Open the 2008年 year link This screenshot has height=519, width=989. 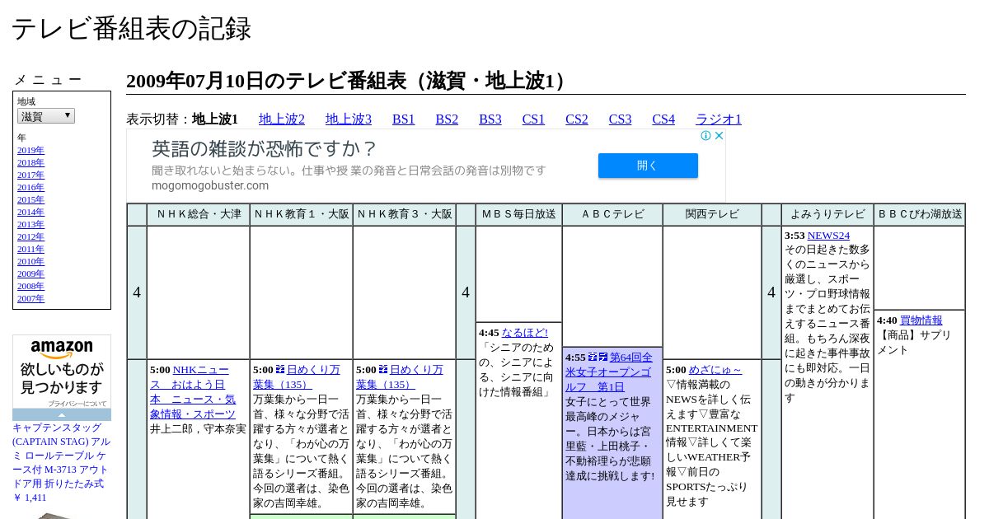[30, 287]
